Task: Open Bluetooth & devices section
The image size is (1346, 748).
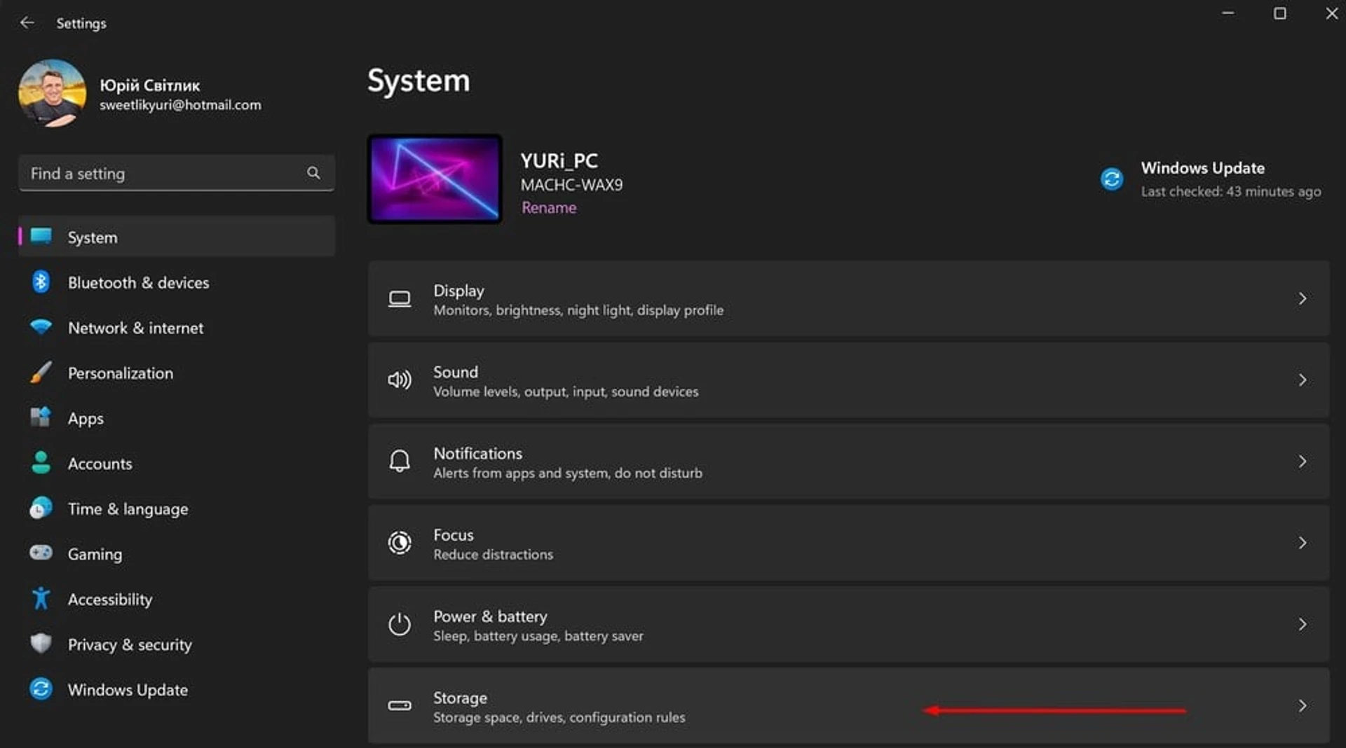Action: pyautogui.click(x=177, y=282)
